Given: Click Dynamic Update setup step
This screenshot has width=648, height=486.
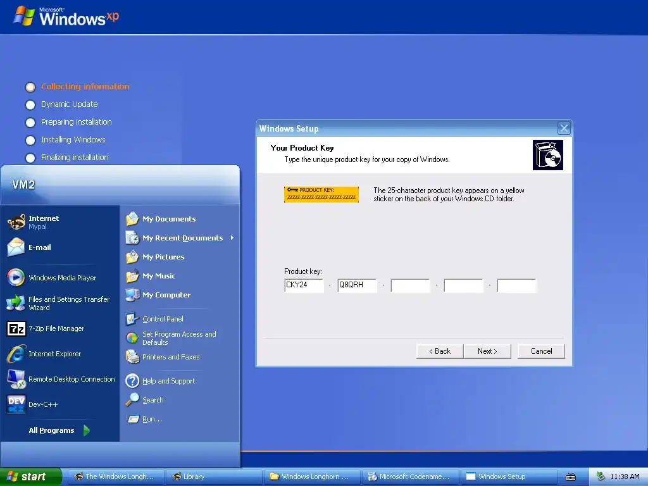Looking at the screenshot, I should click(70, 104).
